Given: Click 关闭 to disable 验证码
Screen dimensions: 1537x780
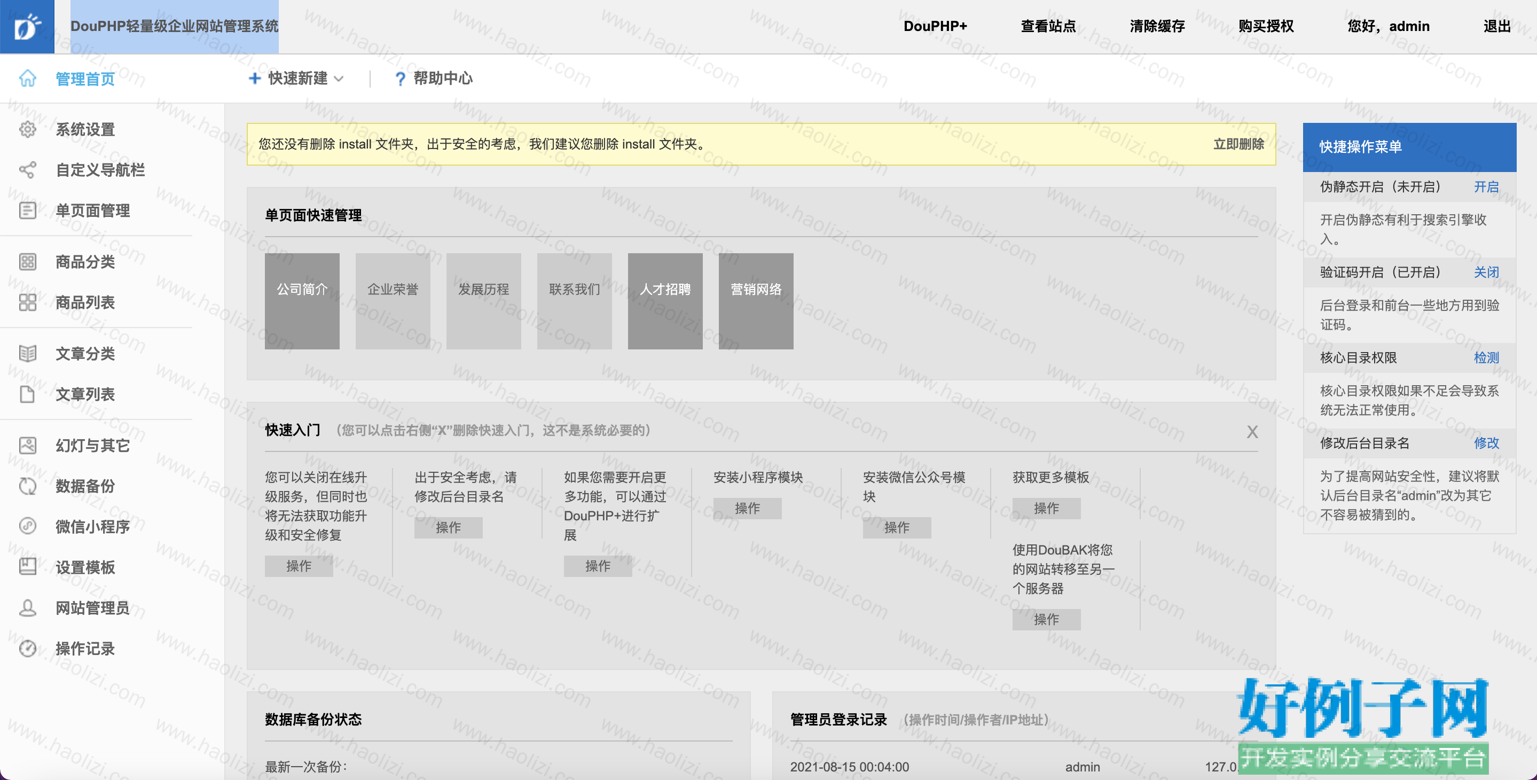Looking at the screenshot, I should pos(1486,272).
